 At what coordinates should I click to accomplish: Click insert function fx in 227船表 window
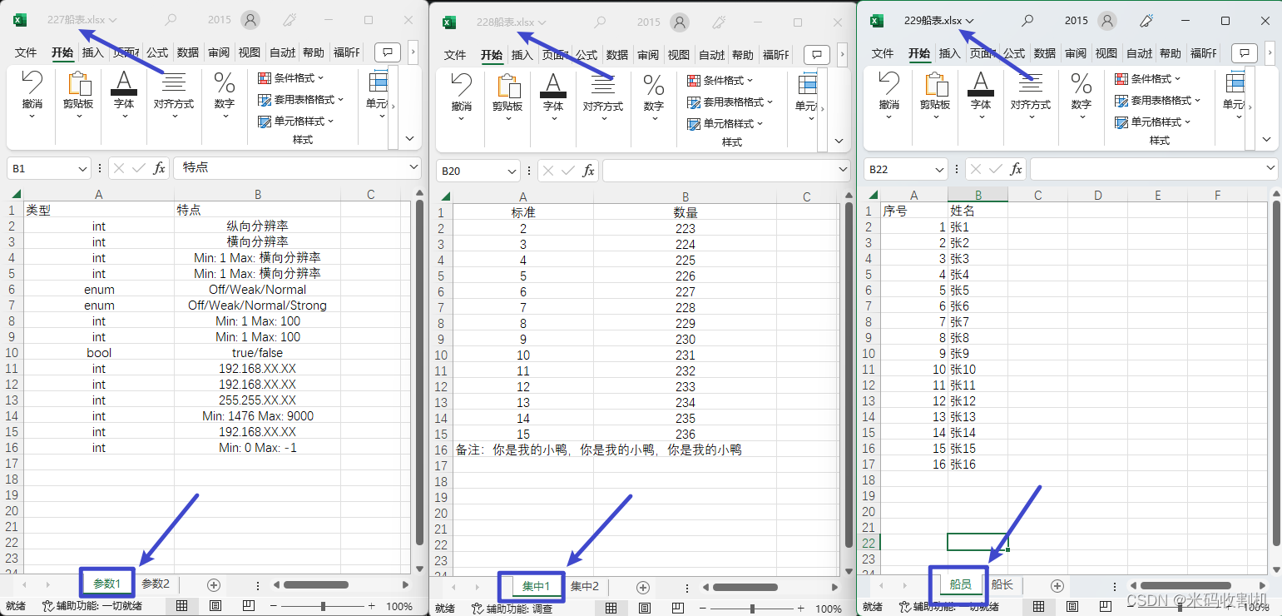click(x=160, y=168)
